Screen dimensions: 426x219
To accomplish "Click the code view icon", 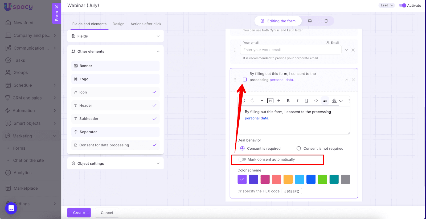I will pos(316,101).
